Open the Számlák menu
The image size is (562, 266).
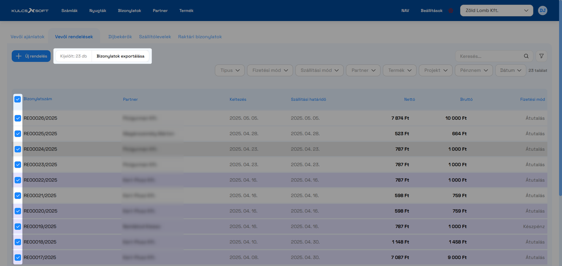(x=69, y=11)
